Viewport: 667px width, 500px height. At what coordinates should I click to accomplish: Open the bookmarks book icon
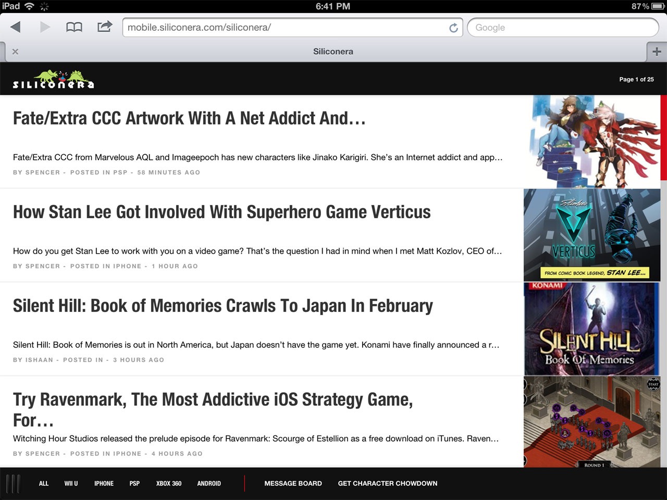coord(74,27)
